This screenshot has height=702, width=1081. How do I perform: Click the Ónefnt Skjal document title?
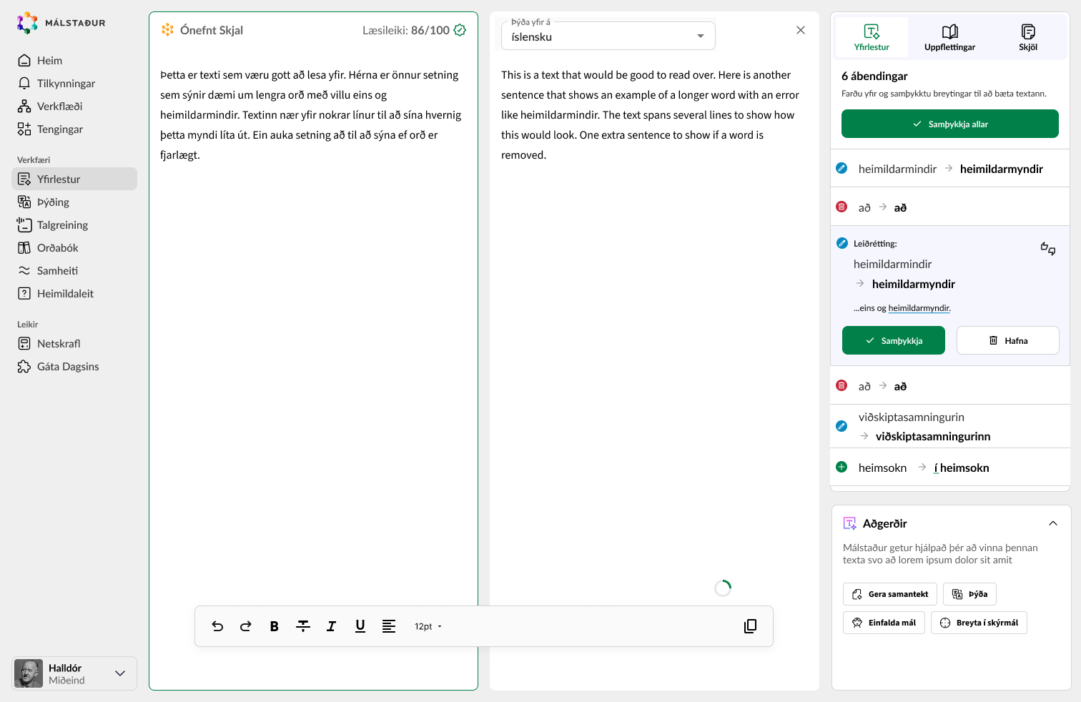(x=212, y=30)
